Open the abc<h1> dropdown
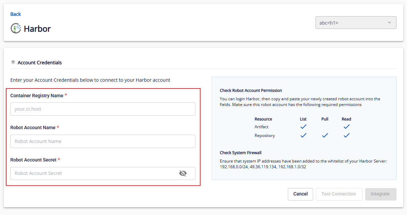The width and height of the screenshot is (407, 215). click(356, 23)
